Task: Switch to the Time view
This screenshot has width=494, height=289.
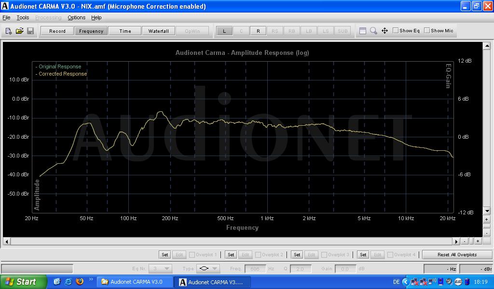Action: click(125, 31)
